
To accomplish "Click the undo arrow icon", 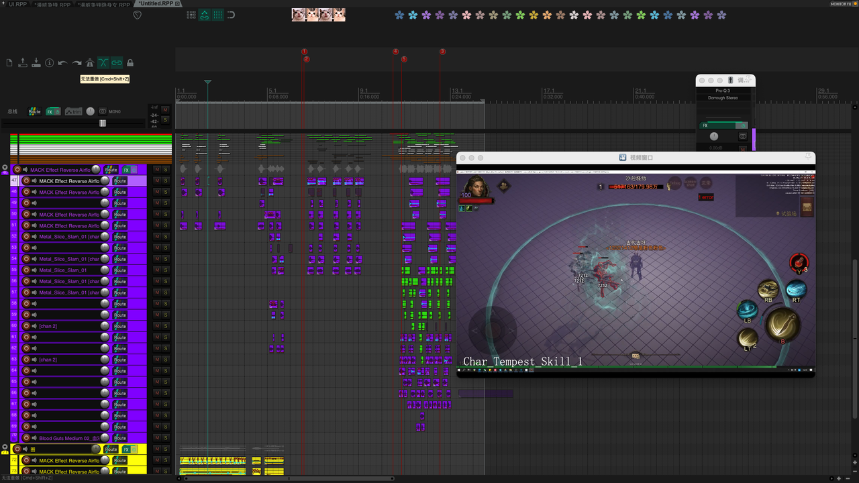I will pyautogui.click(x=62, y=63).
